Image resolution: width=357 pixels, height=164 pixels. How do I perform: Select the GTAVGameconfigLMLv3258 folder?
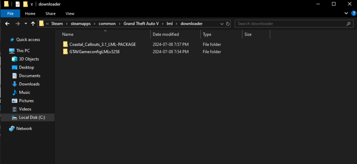(95, 52)
